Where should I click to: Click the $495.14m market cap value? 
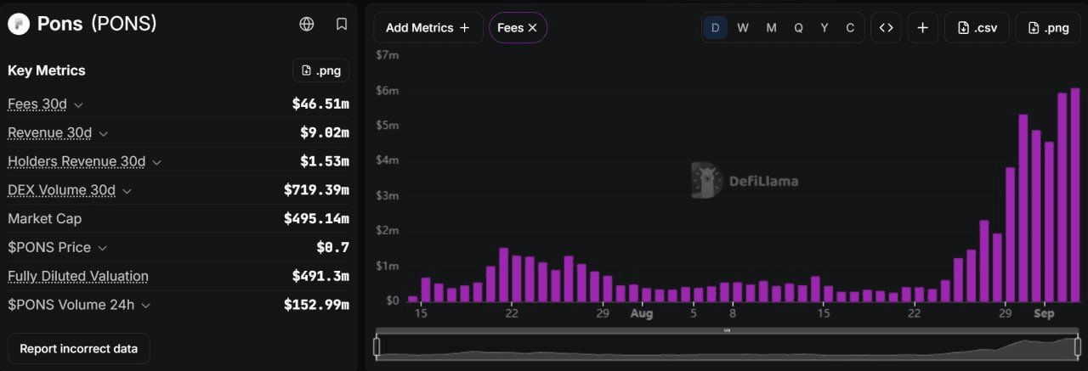(x=316, y=219)
